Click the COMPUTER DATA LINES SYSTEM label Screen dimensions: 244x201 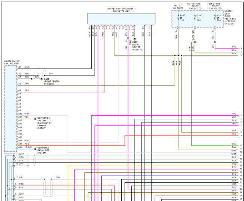pyautogui.click(x=43, y=150)
